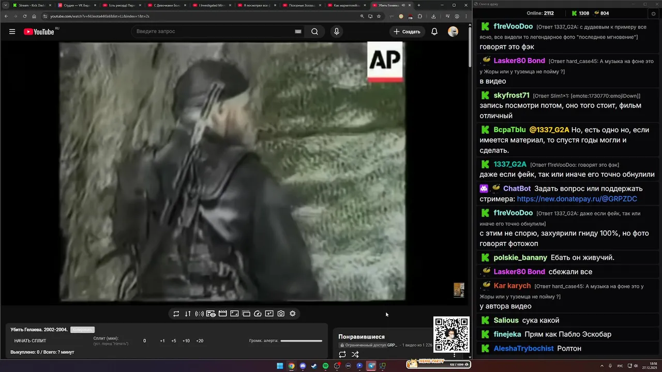Screen dimensions: 662x372
Task: Open a new browser tab with plus
Action: (x=419, y=5)
